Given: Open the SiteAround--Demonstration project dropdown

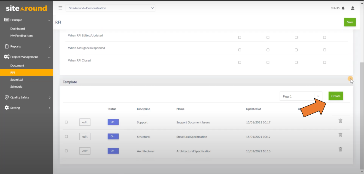Looking at the screenshot, I should click(110, 8).
